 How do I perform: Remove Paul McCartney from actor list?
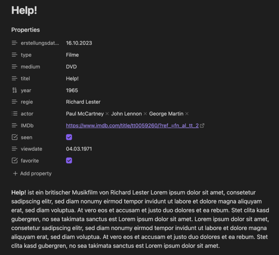(107, 114)
